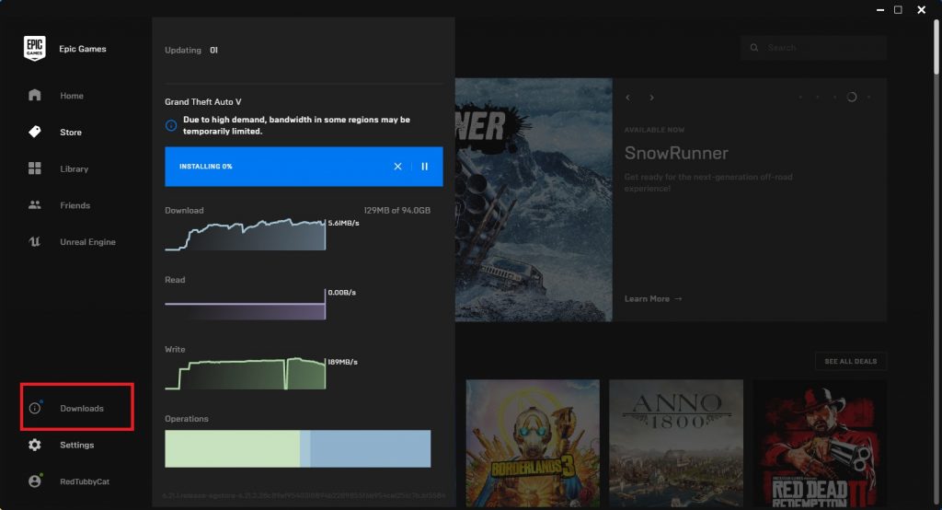This screenshot has height=510, width=942.
Task: Open the Friends menu item
Action: [x=77, y=205]
